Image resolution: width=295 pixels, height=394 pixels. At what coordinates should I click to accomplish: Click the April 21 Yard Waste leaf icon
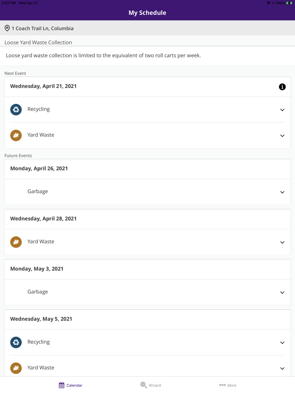click(16, 135)
